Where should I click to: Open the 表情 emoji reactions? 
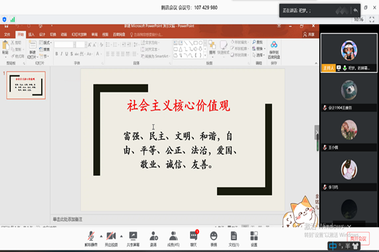point(214,237)
